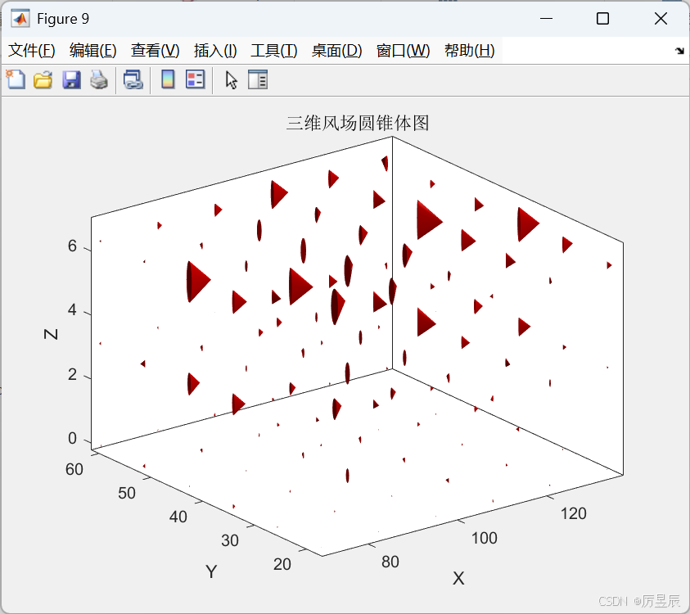Image resolution: width=690 pixels, height=614 pixels.
Task: Click the X-axis tick label 80
Action: point(390,562)
